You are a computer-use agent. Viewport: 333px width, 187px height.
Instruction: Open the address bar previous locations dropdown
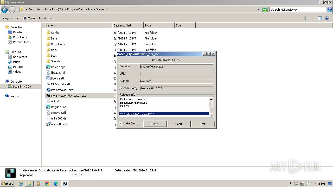coord(258,10)
